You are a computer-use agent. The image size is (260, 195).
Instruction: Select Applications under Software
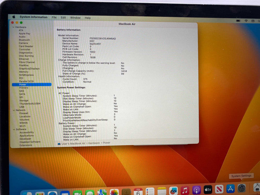click(x=27, y=136)
